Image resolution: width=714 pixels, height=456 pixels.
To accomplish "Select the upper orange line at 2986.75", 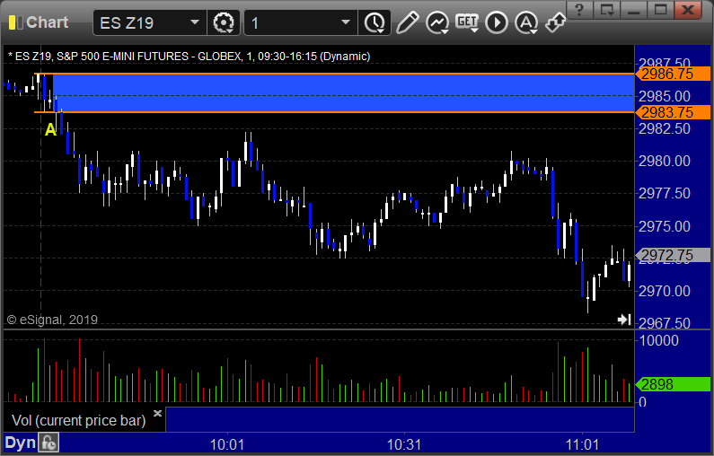I will (x=334, y=74).
